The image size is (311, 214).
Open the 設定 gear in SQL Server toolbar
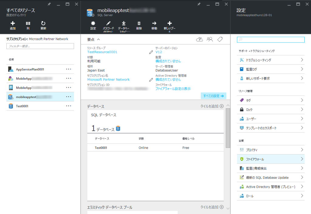pos(93,23)
